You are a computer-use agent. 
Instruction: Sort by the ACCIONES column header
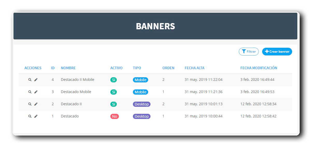coord(33,68)
